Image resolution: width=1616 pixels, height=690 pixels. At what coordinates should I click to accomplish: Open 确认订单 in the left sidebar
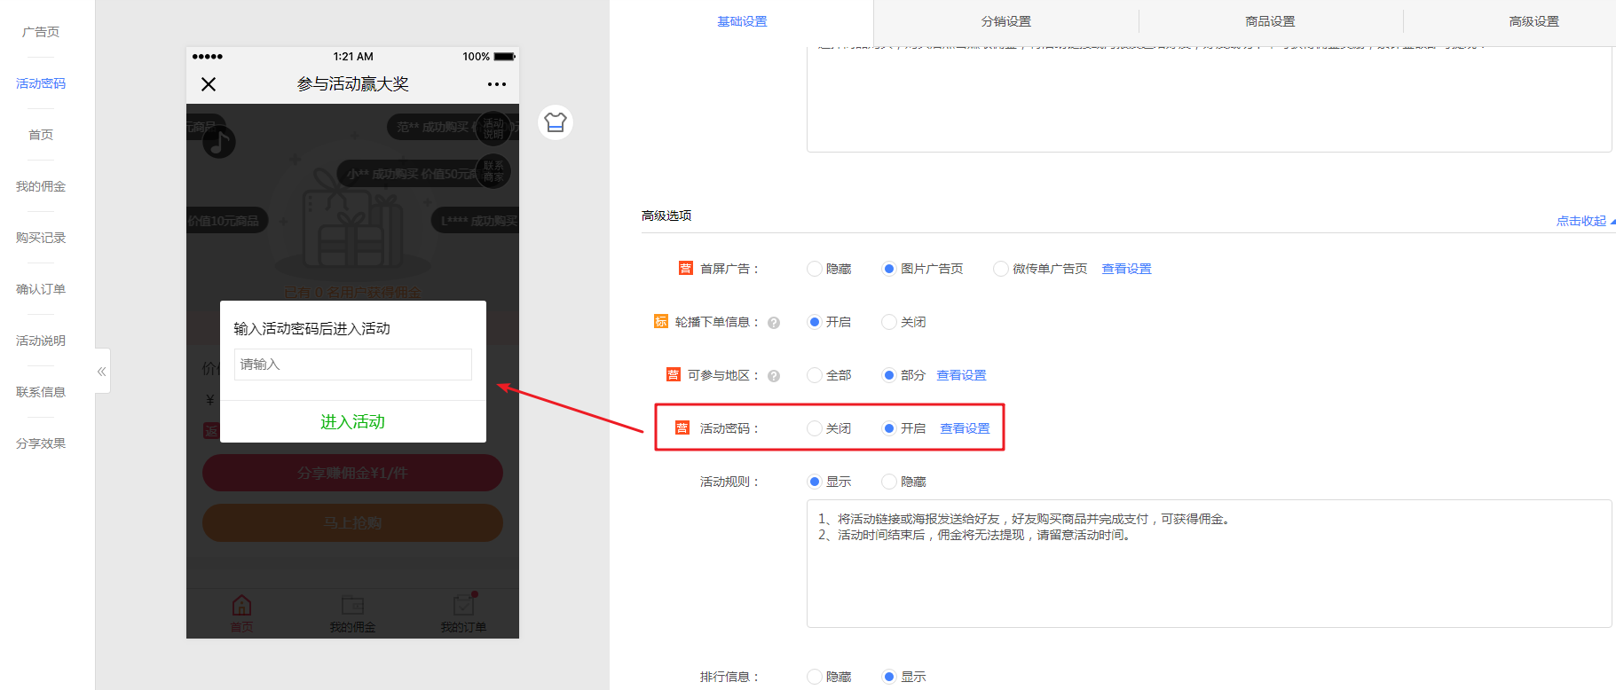tap(41, 289)
